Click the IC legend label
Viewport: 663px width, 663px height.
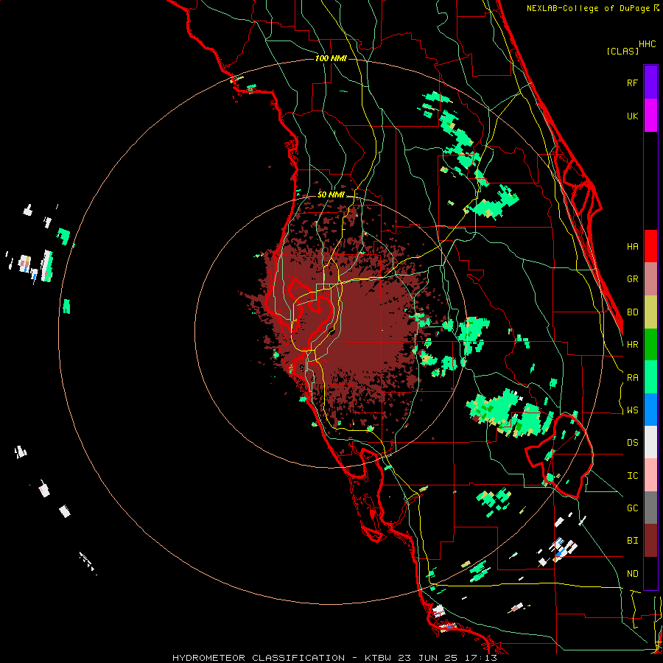pos(632,476)
